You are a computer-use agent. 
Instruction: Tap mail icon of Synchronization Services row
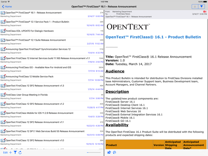pos(3,49)
